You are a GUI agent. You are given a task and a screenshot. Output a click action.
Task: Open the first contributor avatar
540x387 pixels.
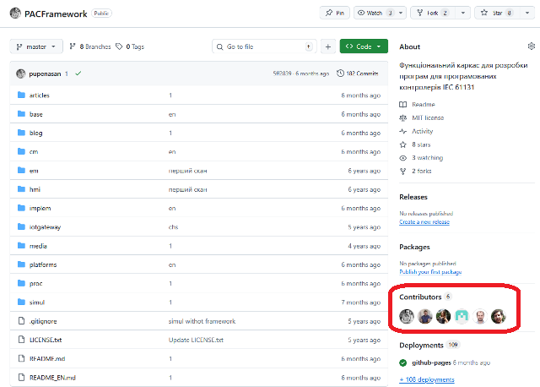tap(407, 317)
